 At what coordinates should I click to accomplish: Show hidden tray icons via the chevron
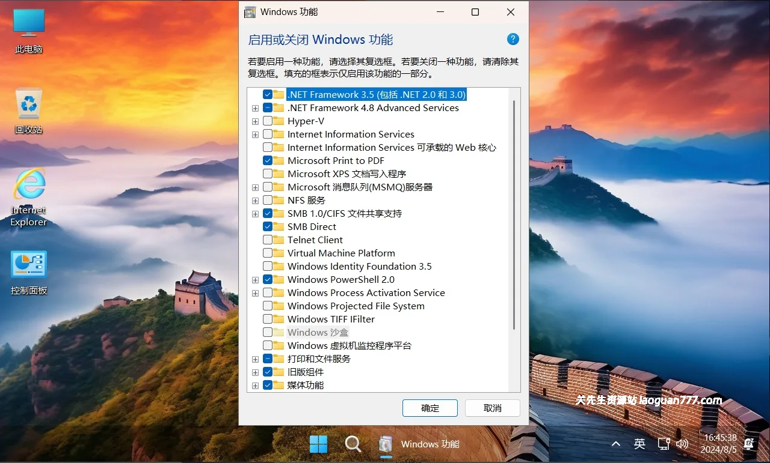click(x=615, y=444)
